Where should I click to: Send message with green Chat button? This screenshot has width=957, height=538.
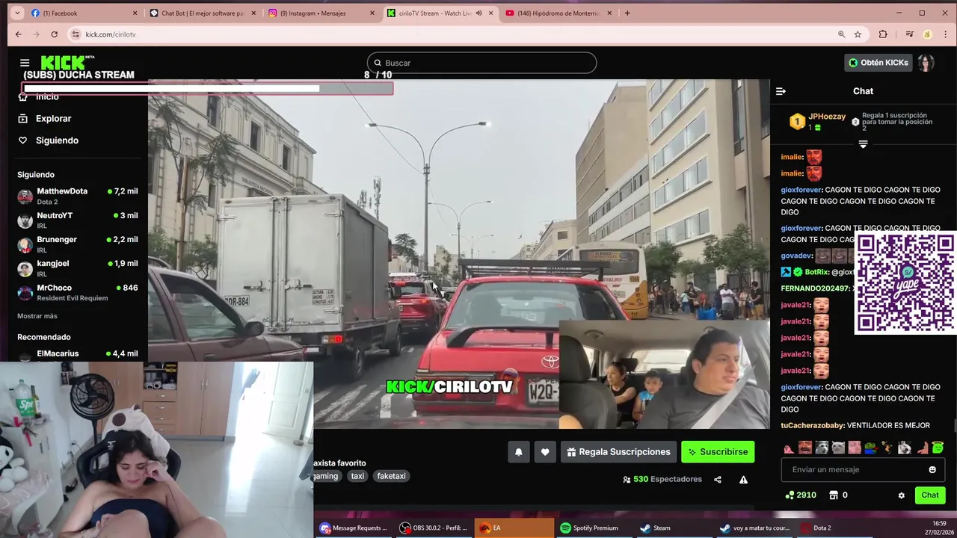(930, 495)
